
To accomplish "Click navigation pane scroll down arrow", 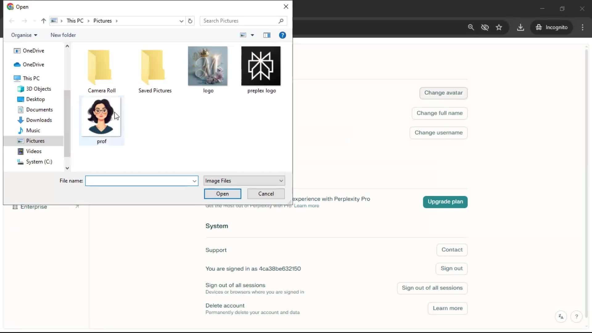I will [x=67, y=168].
